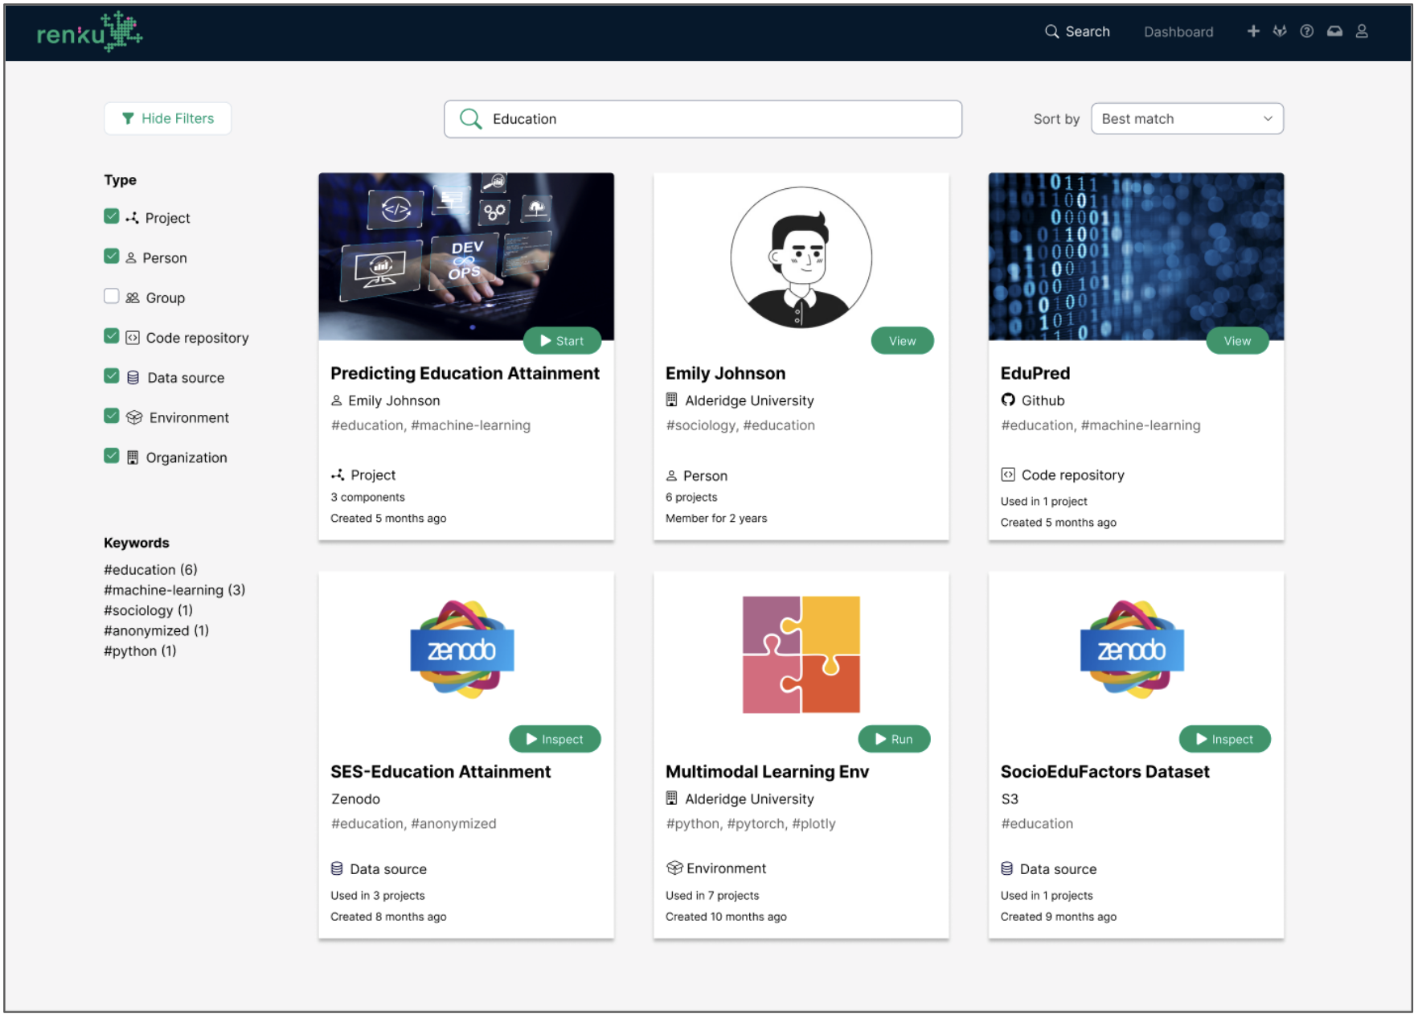
Task: Collapse the filter panel with Hide Filters
Action: 168,119
